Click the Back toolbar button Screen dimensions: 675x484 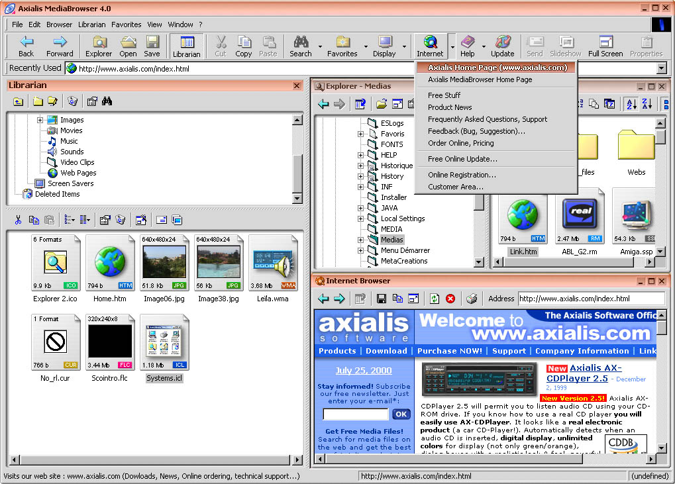pyautogui.click(x=26, y=46)
